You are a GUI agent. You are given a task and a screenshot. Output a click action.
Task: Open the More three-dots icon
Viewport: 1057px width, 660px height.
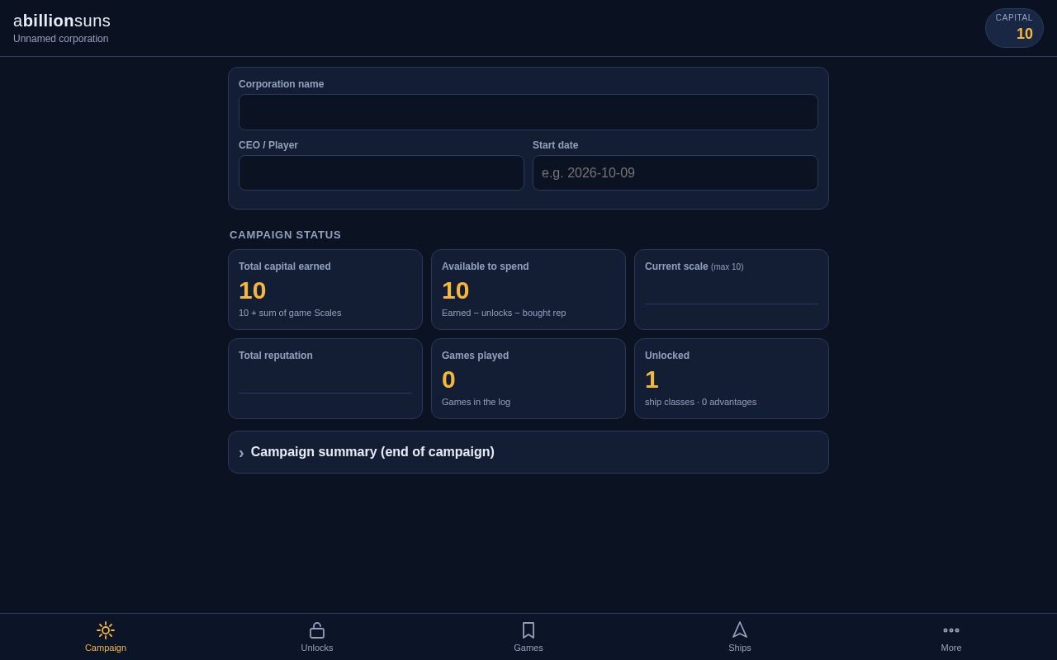[x=951, y=630]
